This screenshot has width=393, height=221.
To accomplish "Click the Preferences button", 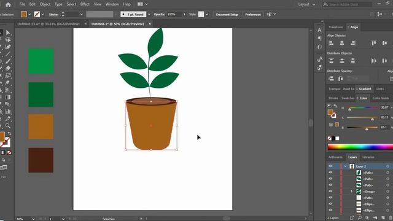I will pyautogui.click(x=253, y=14).
